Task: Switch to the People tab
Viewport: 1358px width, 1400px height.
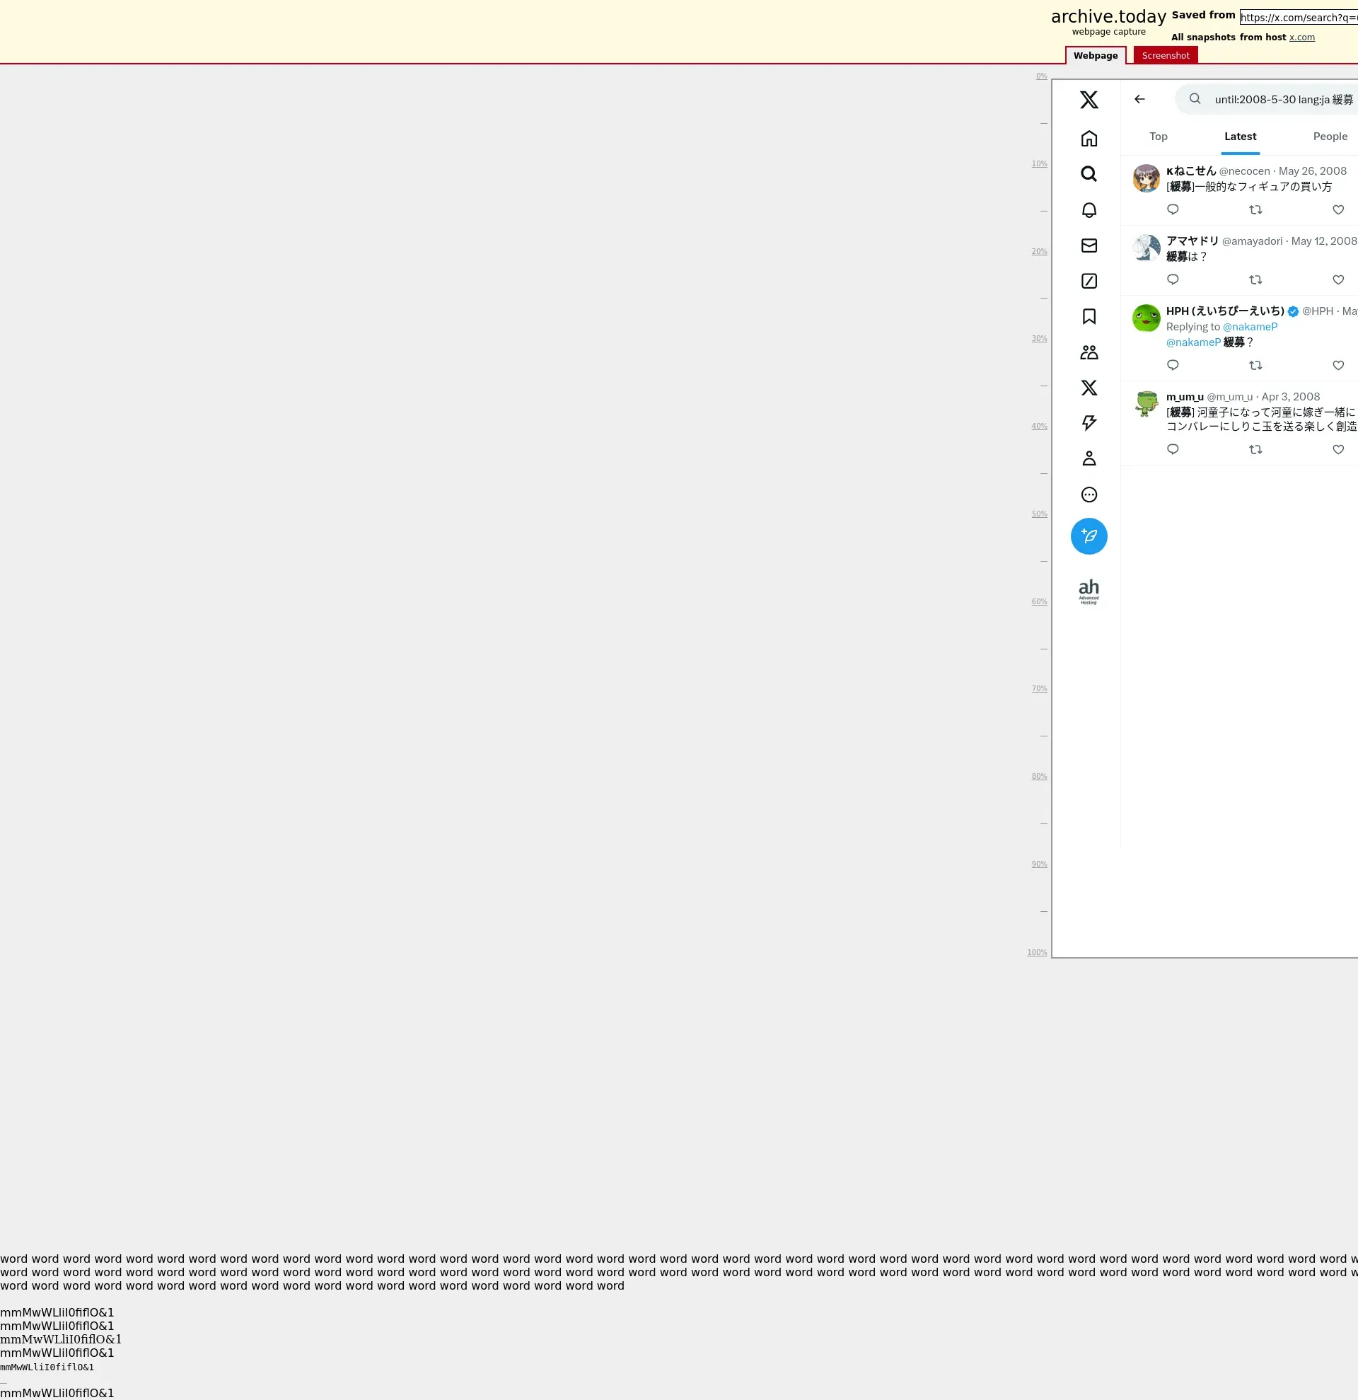Action: (x=1330, y=137)
